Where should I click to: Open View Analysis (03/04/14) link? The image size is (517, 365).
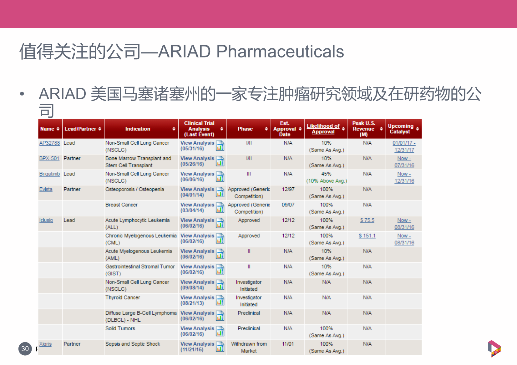click(x=197, y=208)
